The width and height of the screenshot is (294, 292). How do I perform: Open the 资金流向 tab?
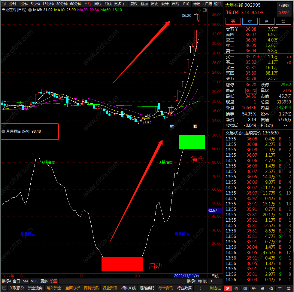point(35,288)
